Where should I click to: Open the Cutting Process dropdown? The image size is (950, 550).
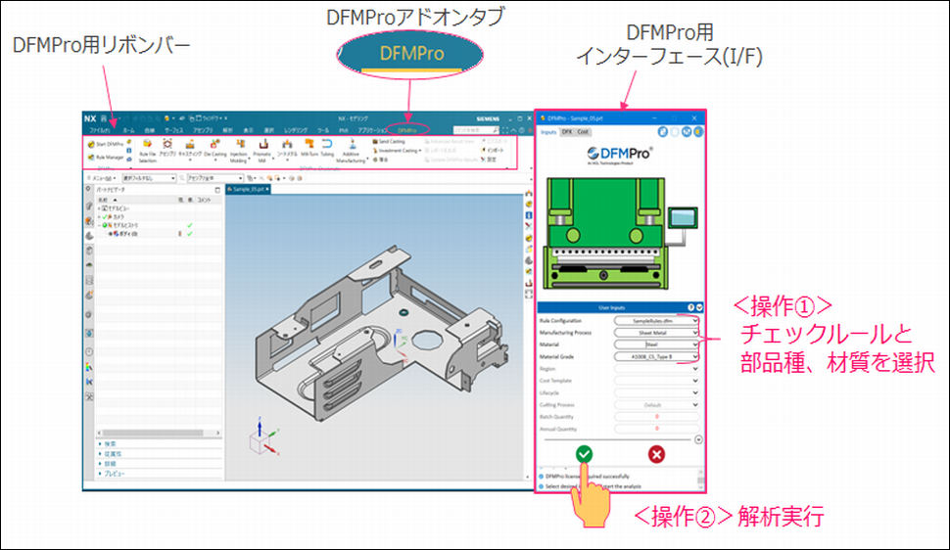[x=657, y=404]
